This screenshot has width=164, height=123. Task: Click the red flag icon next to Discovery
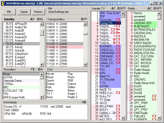click(x=118, y=19)
